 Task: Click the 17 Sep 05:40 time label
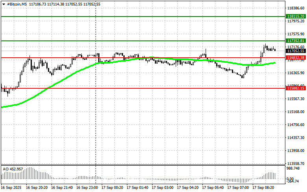pos(213,188)
